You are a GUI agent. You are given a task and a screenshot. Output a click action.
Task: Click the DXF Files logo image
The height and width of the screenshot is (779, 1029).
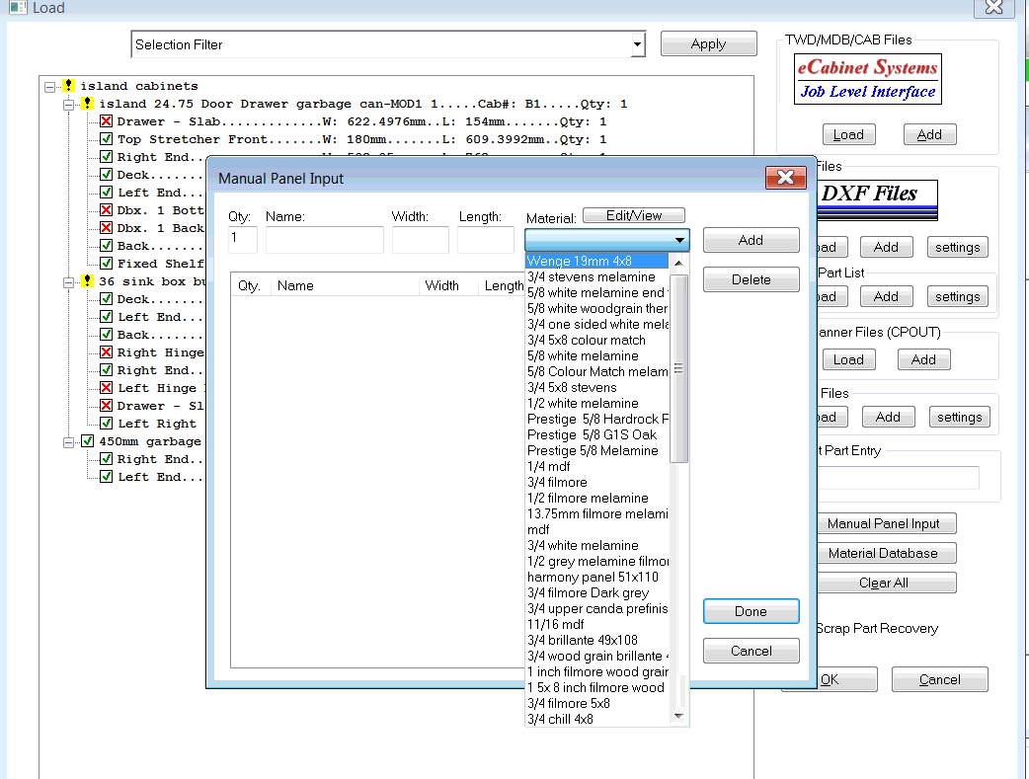pyautogui.click(x=873, y=198)
